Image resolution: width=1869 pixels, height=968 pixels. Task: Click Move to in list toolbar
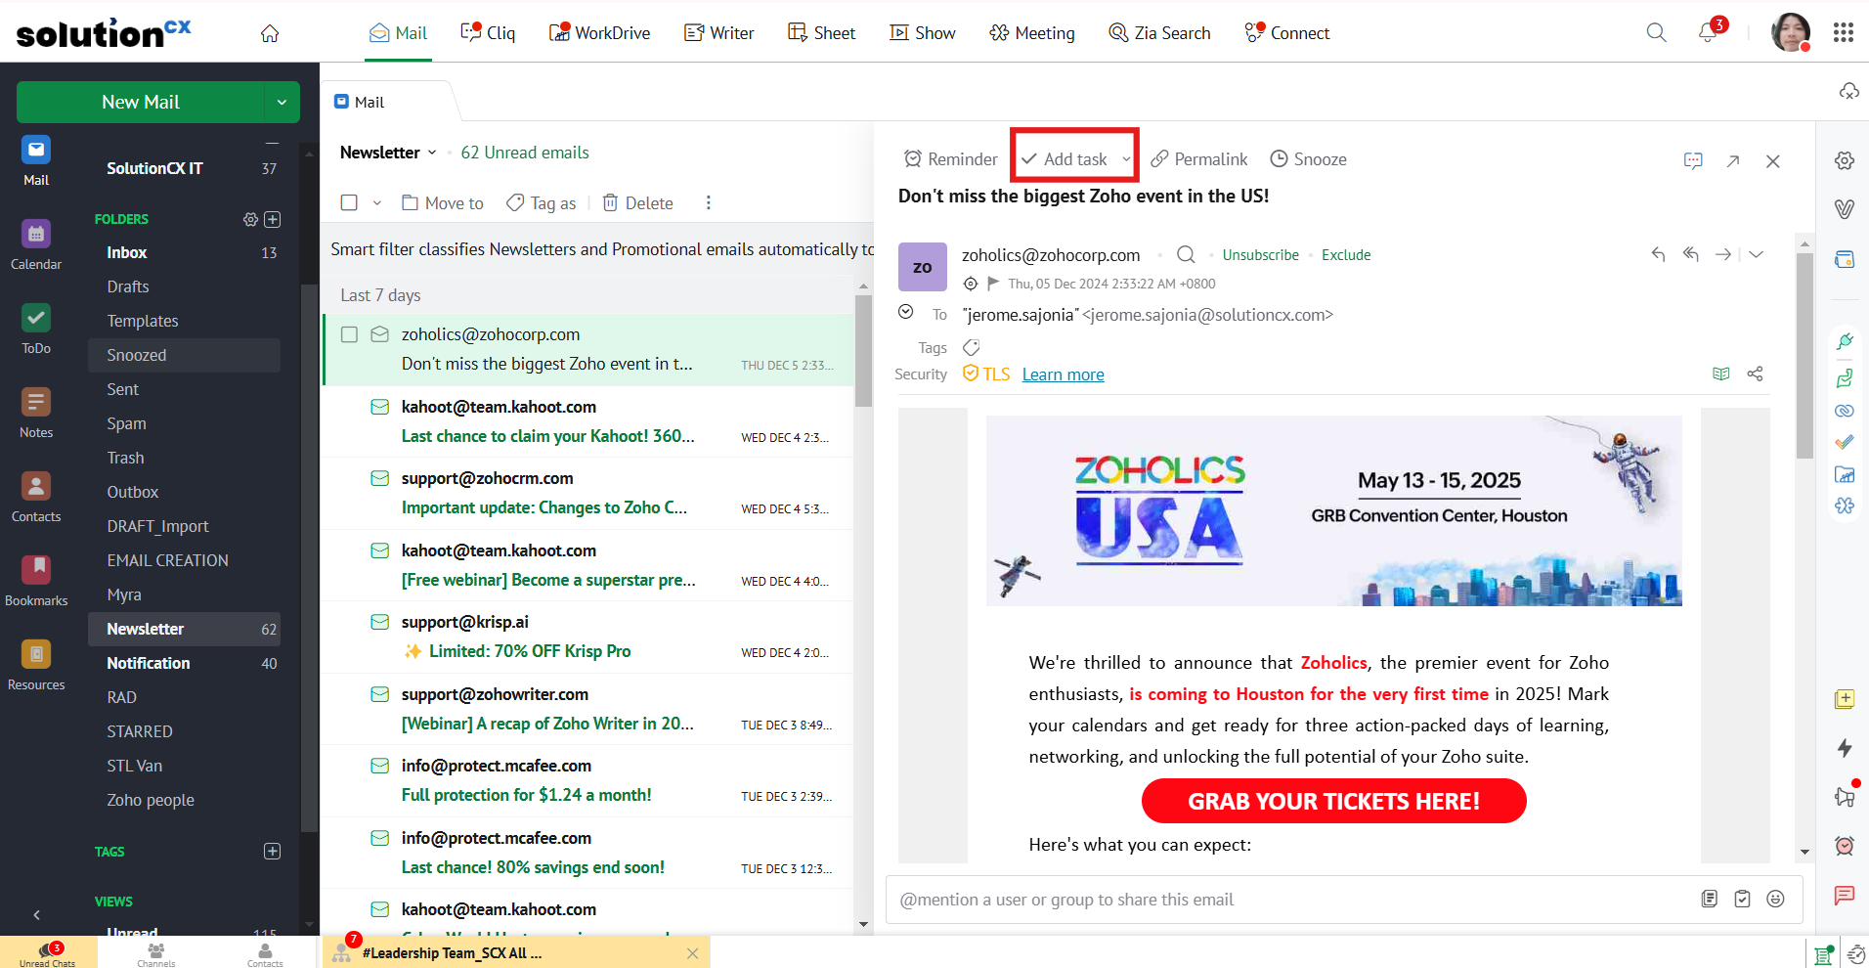pos(443,202)
